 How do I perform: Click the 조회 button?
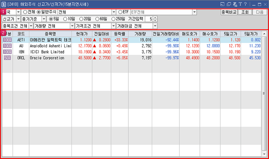(245, 12)
